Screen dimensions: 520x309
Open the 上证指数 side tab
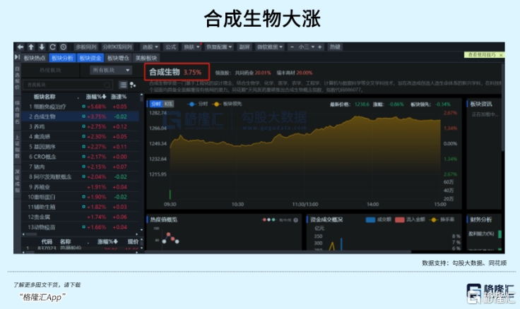click(x=17, y=147)
